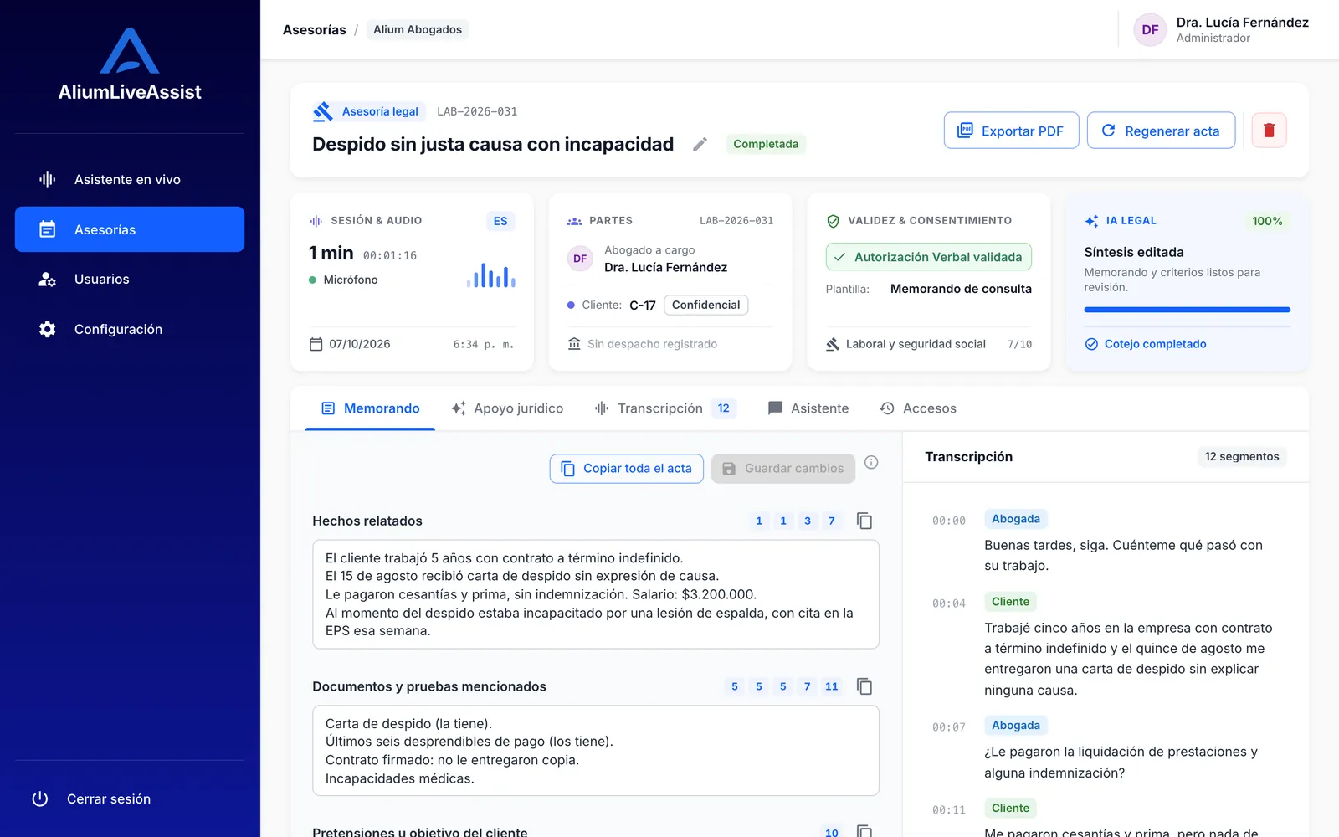The height and width of the screenshot is (837, 1339).
Task: Copy the Hechos relatados section
Action: (864, 521)
